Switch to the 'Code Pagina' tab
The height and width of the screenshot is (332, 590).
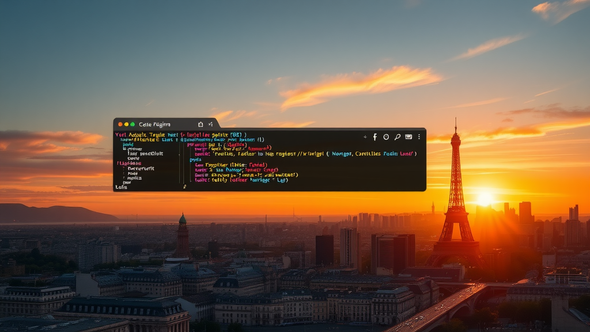(154, 124)
